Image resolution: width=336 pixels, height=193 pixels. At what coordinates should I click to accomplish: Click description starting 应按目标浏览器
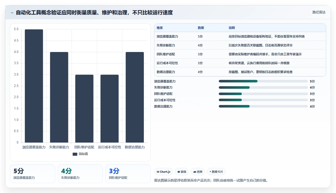tap(267, 37)
